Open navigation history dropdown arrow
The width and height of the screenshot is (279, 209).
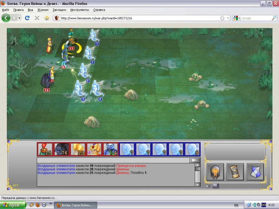tap(20, 18)
